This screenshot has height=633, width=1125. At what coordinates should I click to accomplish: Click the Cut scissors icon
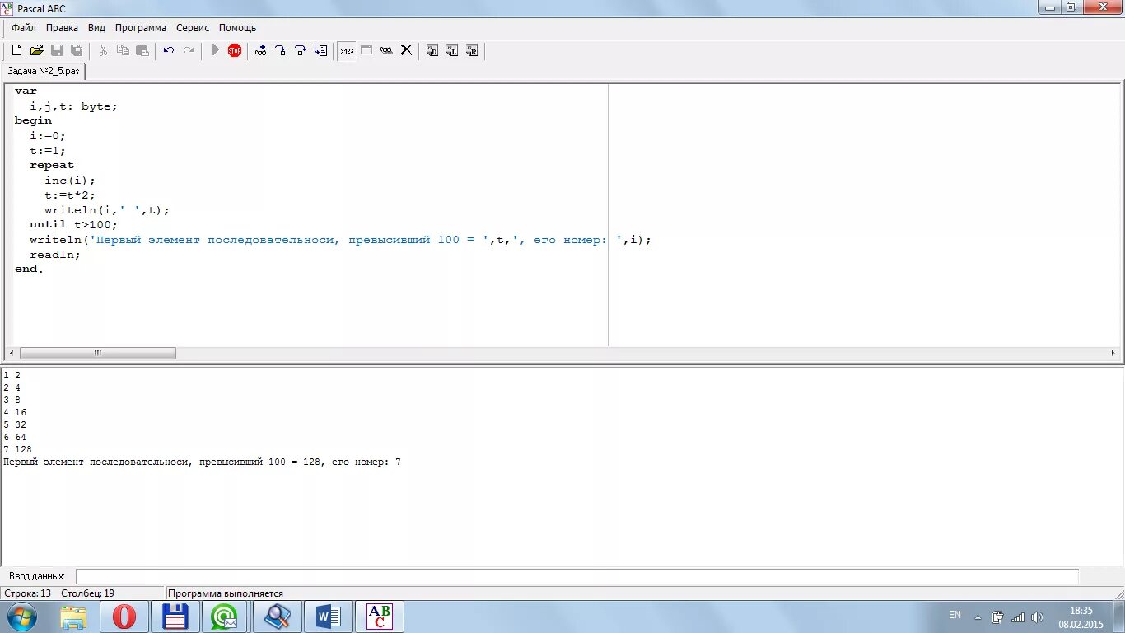(103, 50)
